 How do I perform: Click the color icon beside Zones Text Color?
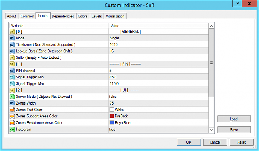(12, 110)
